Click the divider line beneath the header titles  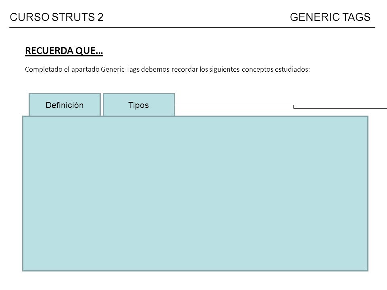[192, 28]
